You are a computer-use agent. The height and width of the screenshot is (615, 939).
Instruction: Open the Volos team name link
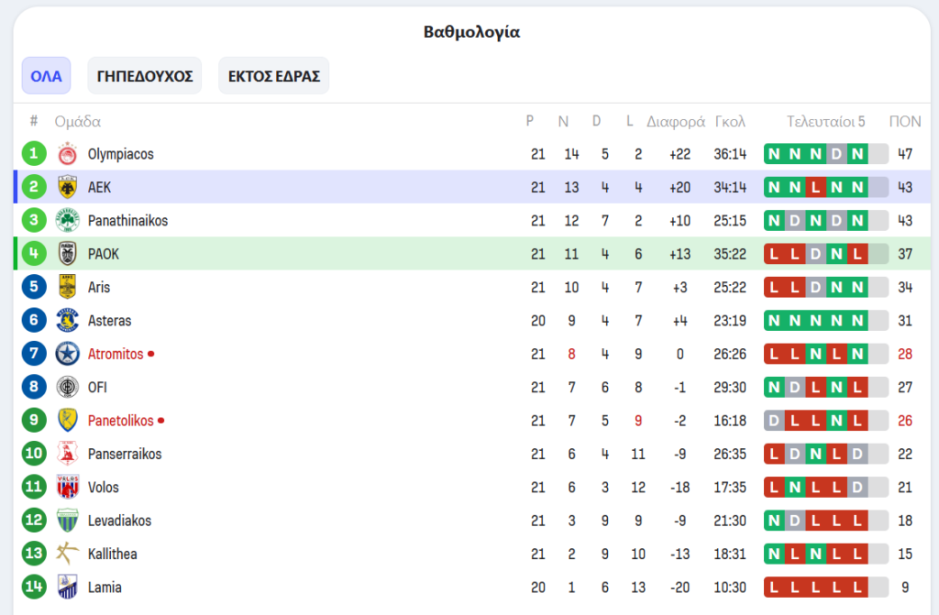click(x=104, y=487)
